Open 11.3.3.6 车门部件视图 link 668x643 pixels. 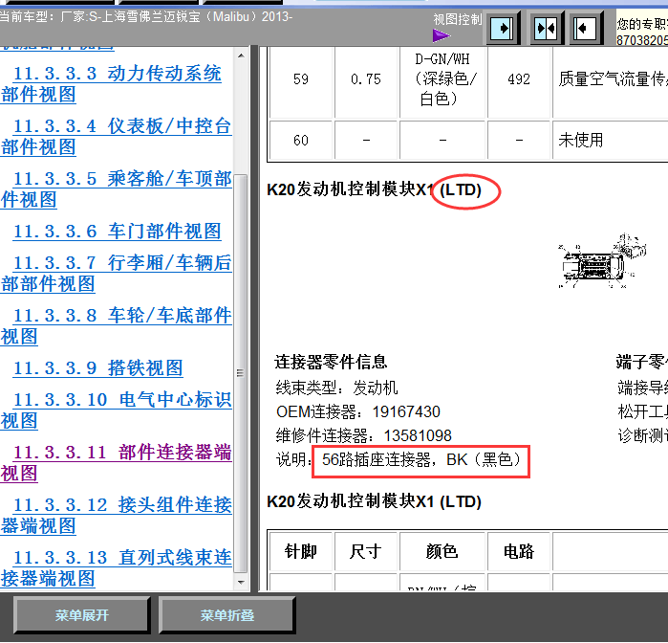pyautogui.click(x=118, y=232)
